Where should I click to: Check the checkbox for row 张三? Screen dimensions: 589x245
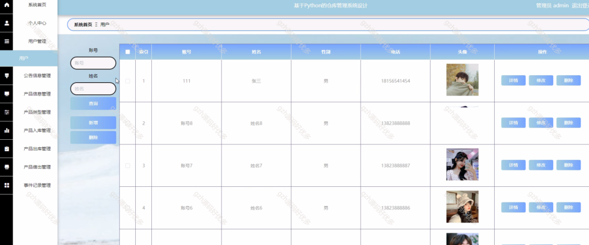(x=128, y=81)
